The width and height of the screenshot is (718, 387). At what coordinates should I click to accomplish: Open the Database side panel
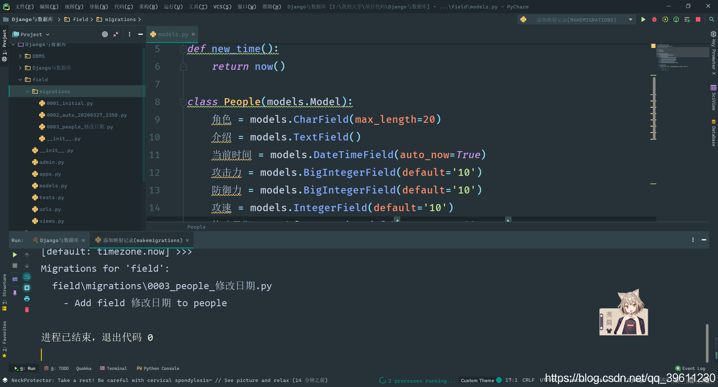pyautogui.click(x=714, y=133)
